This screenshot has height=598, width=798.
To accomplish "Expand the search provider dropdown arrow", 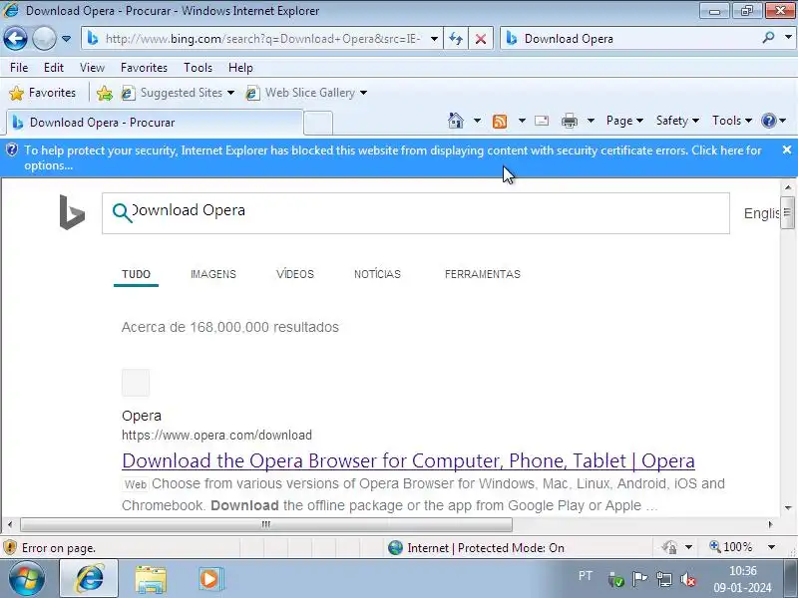I will [788, 38].
